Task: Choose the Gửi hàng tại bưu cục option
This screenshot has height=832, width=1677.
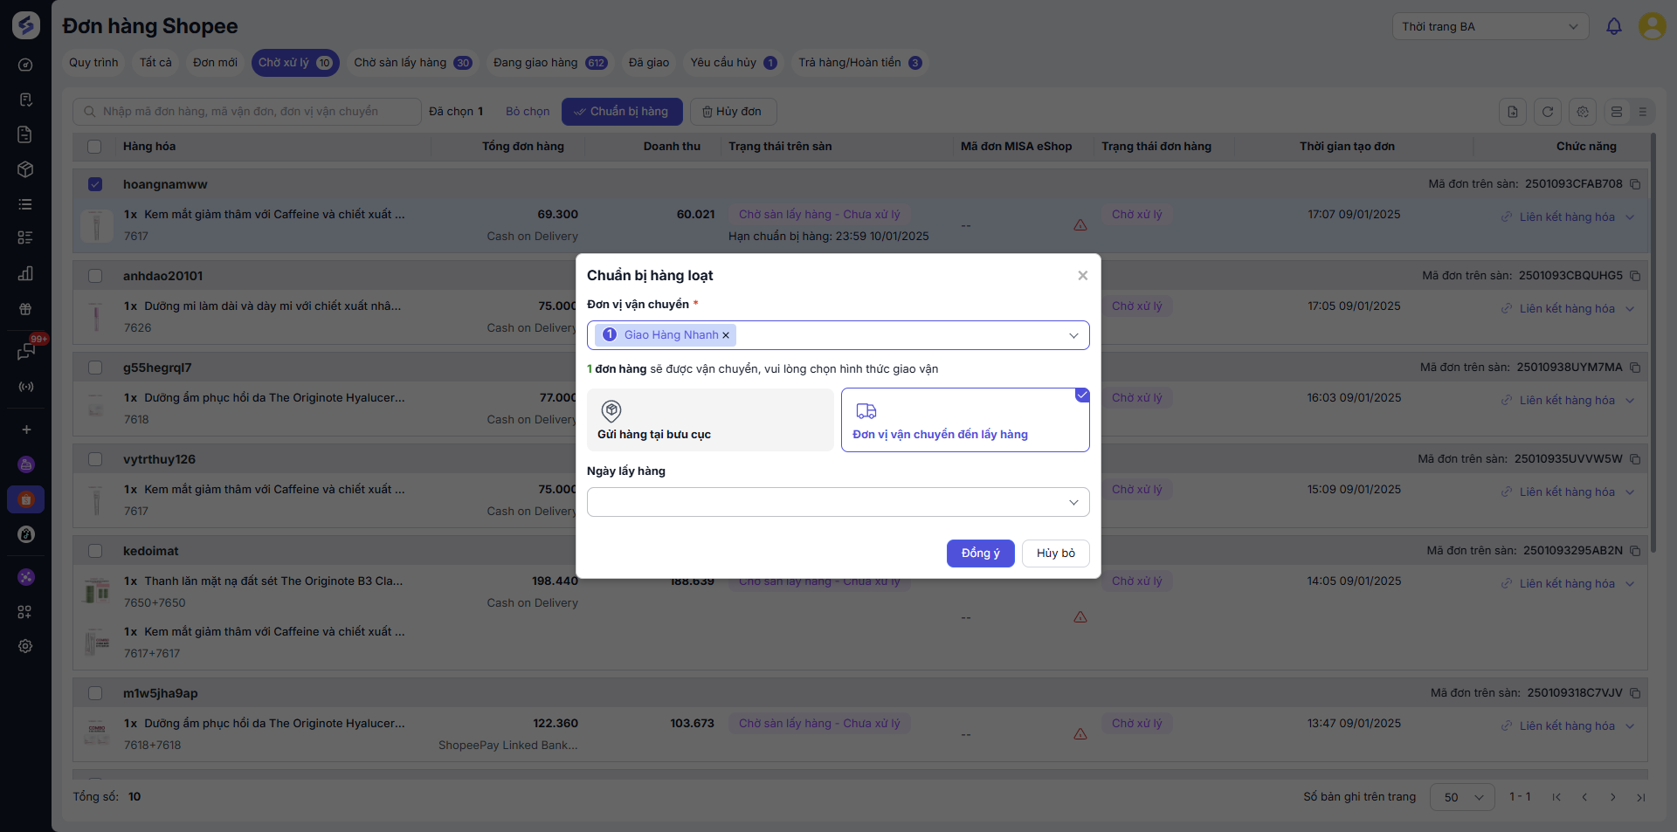Action: point(710,420)
